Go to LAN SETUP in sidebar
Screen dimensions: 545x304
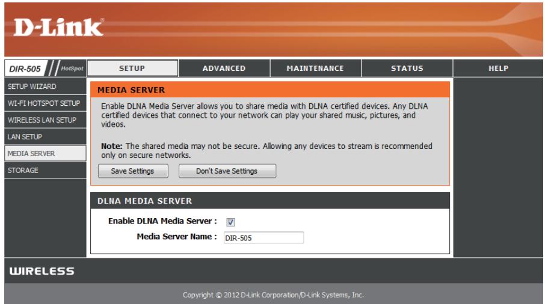45,137
